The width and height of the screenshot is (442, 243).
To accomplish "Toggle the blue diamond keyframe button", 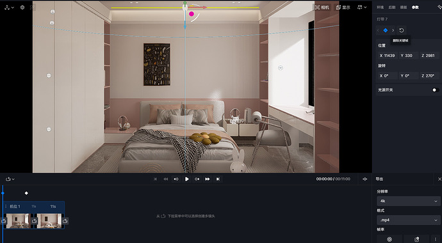I will coord(386,31).
